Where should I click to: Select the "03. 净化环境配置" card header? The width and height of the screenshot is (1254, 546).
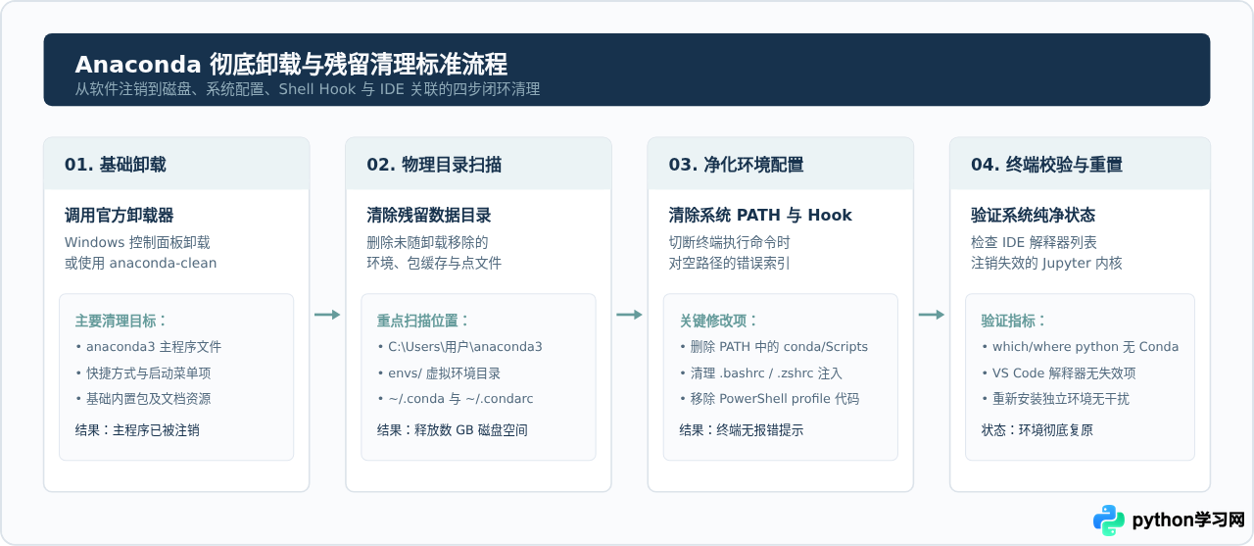781,164
